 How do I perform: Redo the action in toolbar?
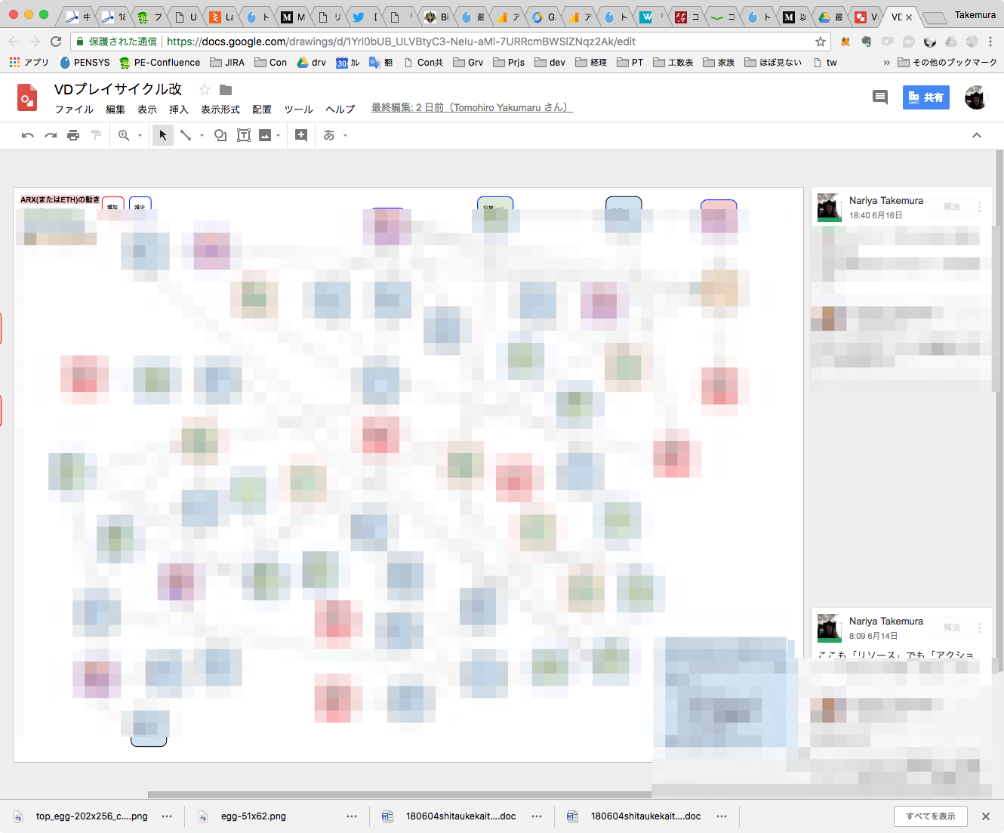click(x=51, y=135)
